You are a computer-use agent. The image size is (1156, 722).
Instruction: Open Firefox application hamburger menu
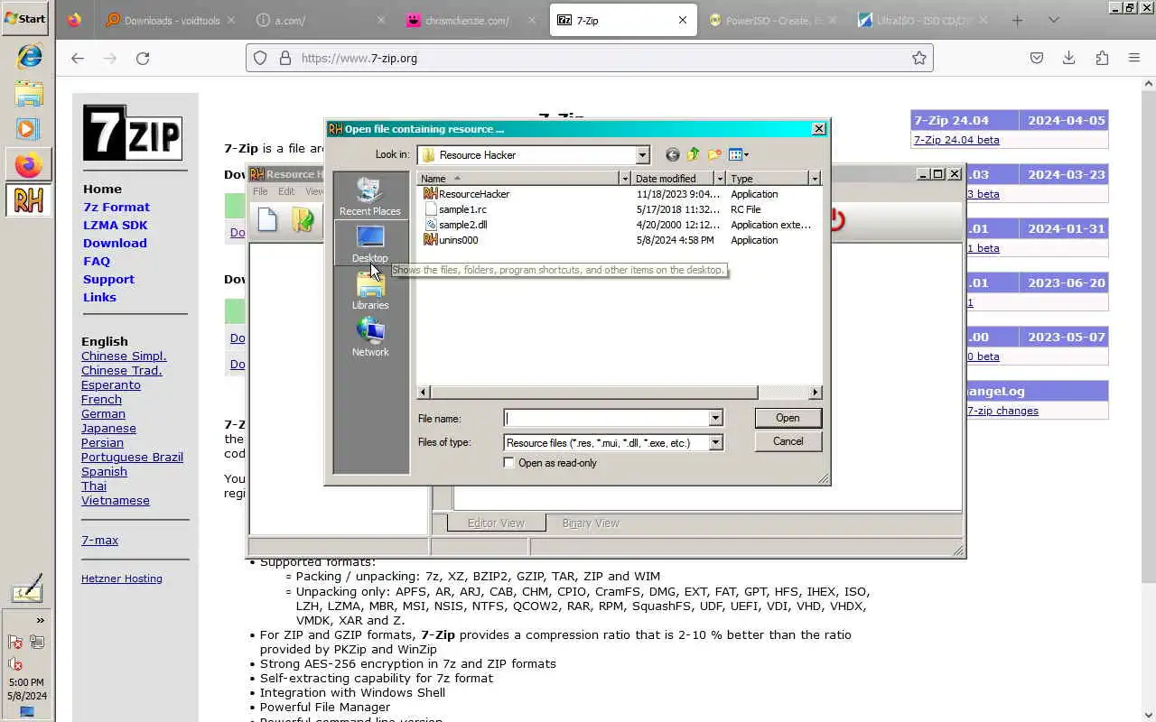(x=1134, y=58)
